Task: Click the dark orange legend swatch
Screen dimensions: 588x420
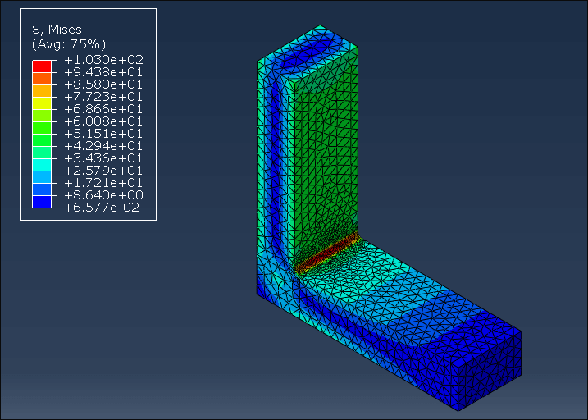Action: 42,79
